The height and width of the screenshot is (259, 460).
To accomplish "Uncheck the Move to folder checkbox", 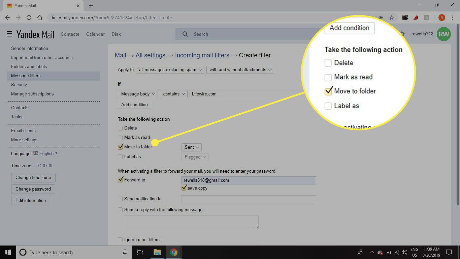I will 120,147.
